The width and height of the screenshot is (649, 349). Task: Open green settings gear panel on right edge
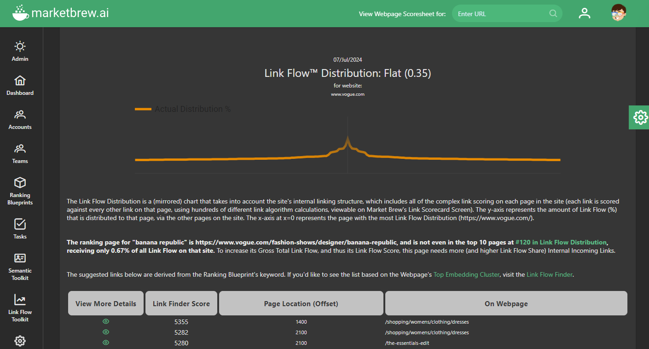(640, 117)
